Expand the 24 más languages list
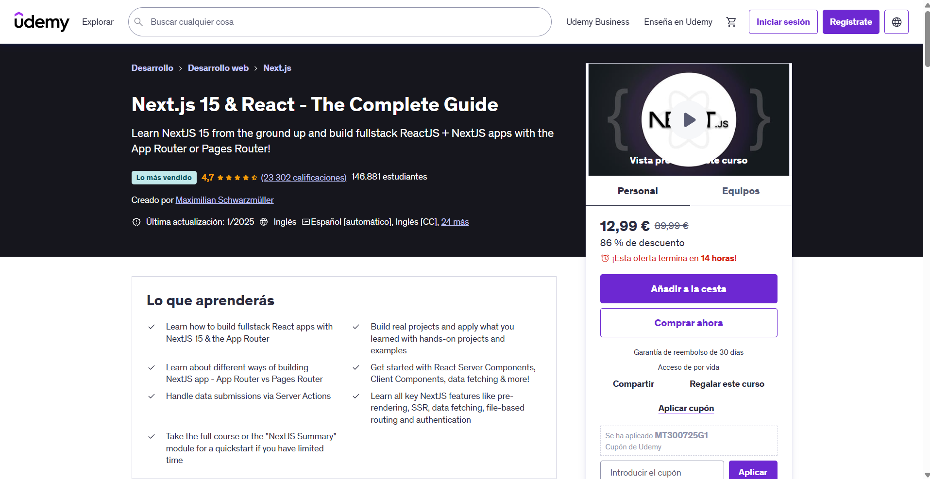The image size is (930, 479). (455, 222)
